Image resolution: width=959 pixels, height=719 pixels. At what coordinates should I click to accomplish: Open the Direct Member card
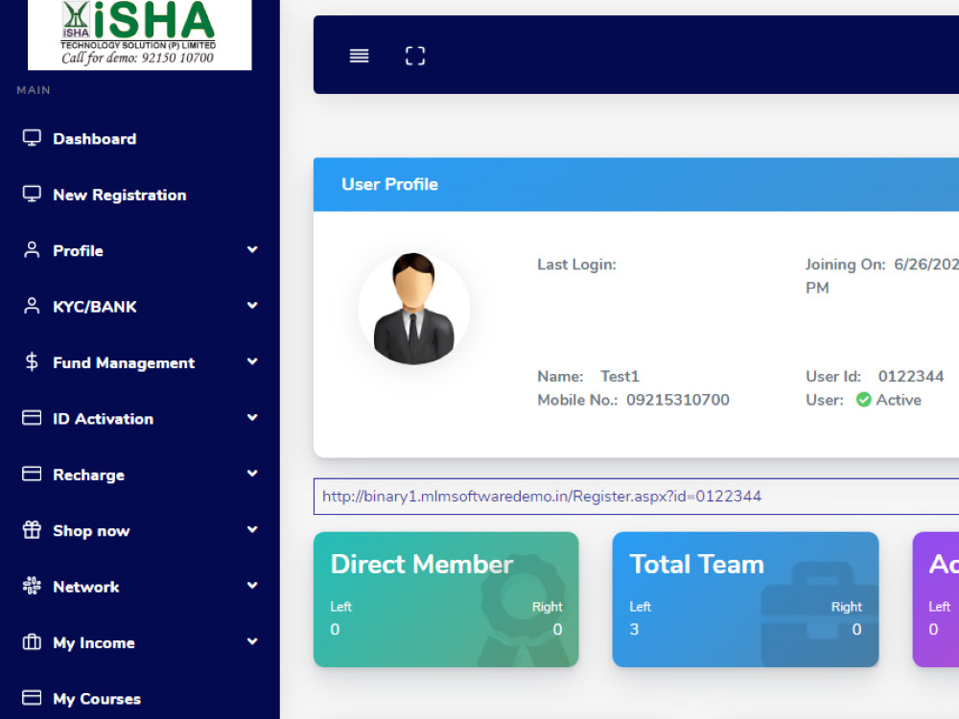[x=446, y=599]
